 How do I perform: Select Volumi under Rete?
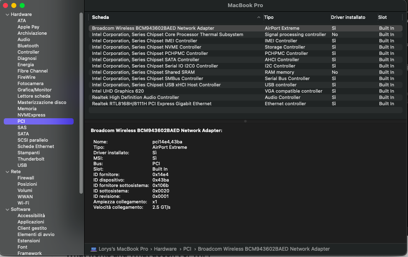[25, 190]
